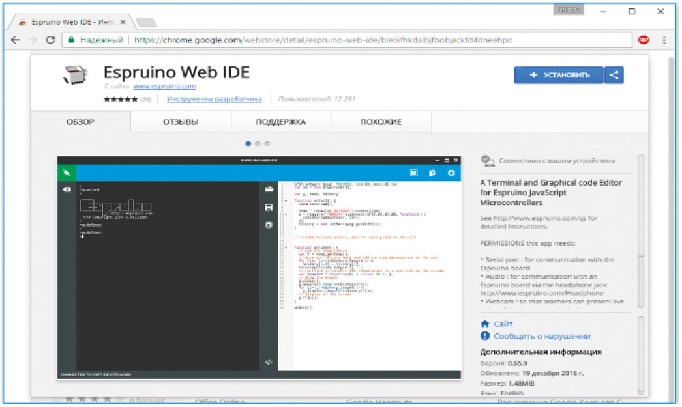Click the Размер: 1.48MiB text
The image size is (682, 407).
pyautogui.click(x=507, y=383)
